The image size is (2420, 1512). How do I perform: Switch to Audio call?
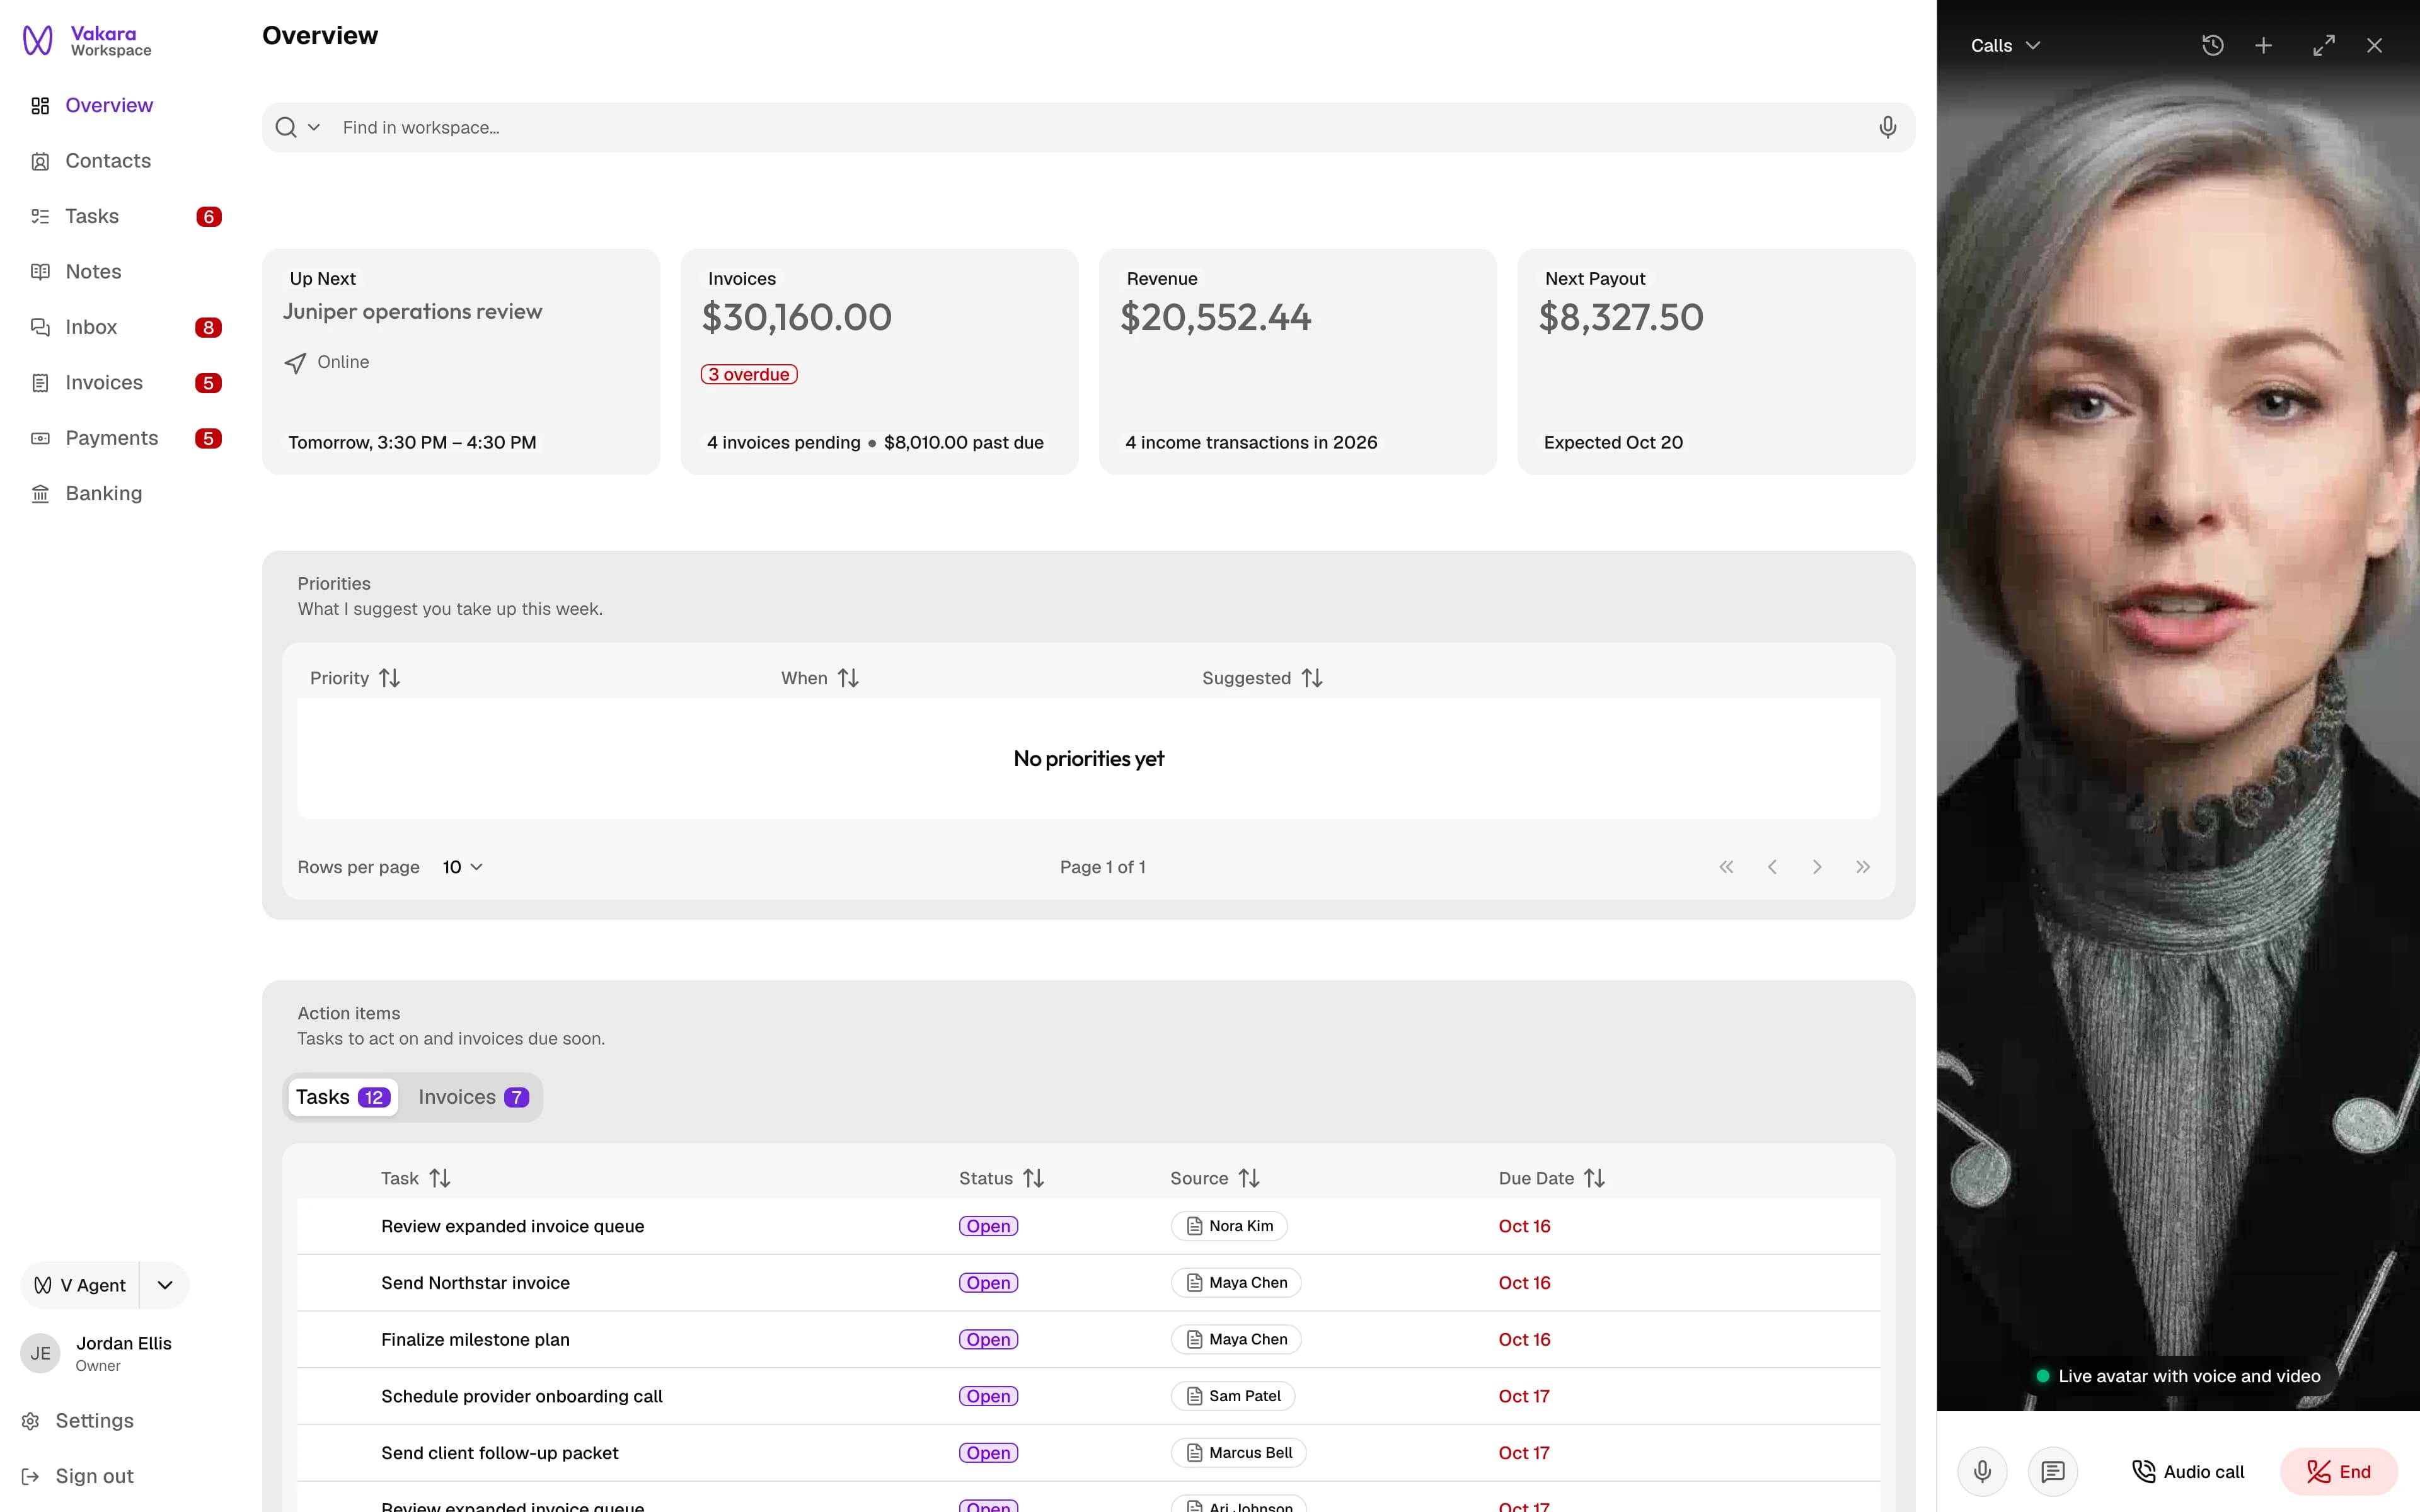(x=2188, y=1471)
